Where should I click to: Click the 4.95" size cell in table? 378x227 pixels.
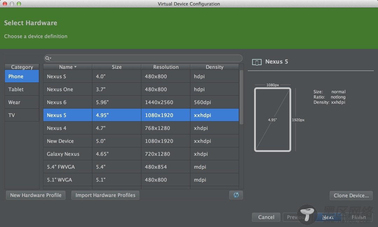117,115
